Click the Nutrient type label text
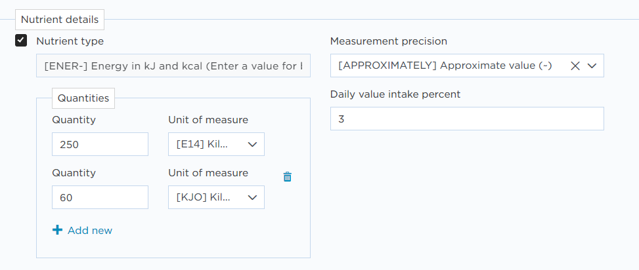 pos(70,41)
